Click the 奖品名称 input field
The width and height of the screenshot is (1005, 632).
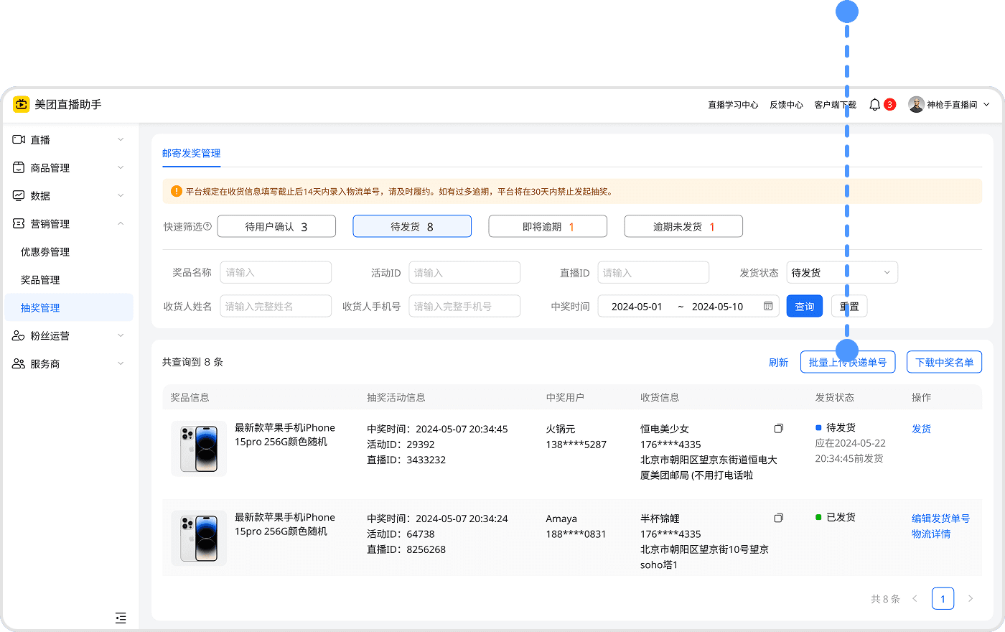coord(276,272)
